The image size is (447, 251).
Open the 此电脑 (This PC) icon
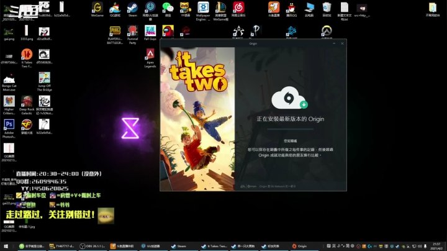tap(309, 10)
